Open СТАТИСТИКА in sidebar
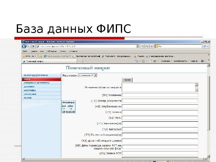Screen dimensions: 216x162 41,94
